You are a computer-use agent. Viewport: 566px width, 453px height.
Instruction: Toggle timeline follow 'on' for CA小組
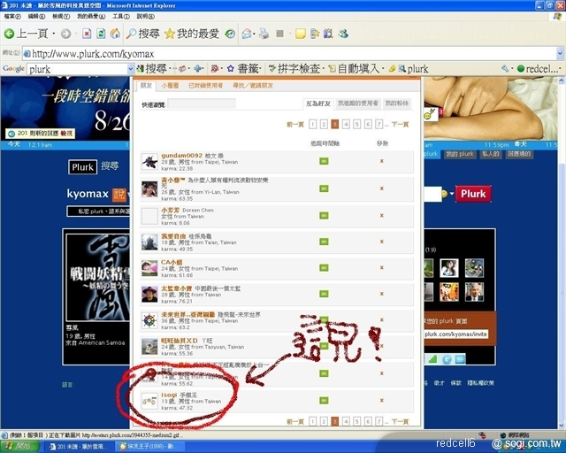coord(324,268)
